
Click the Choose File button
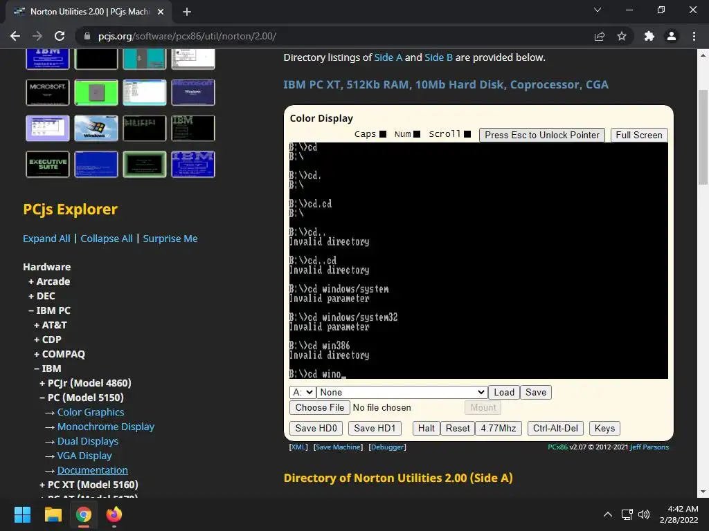[x=320, y=407]
